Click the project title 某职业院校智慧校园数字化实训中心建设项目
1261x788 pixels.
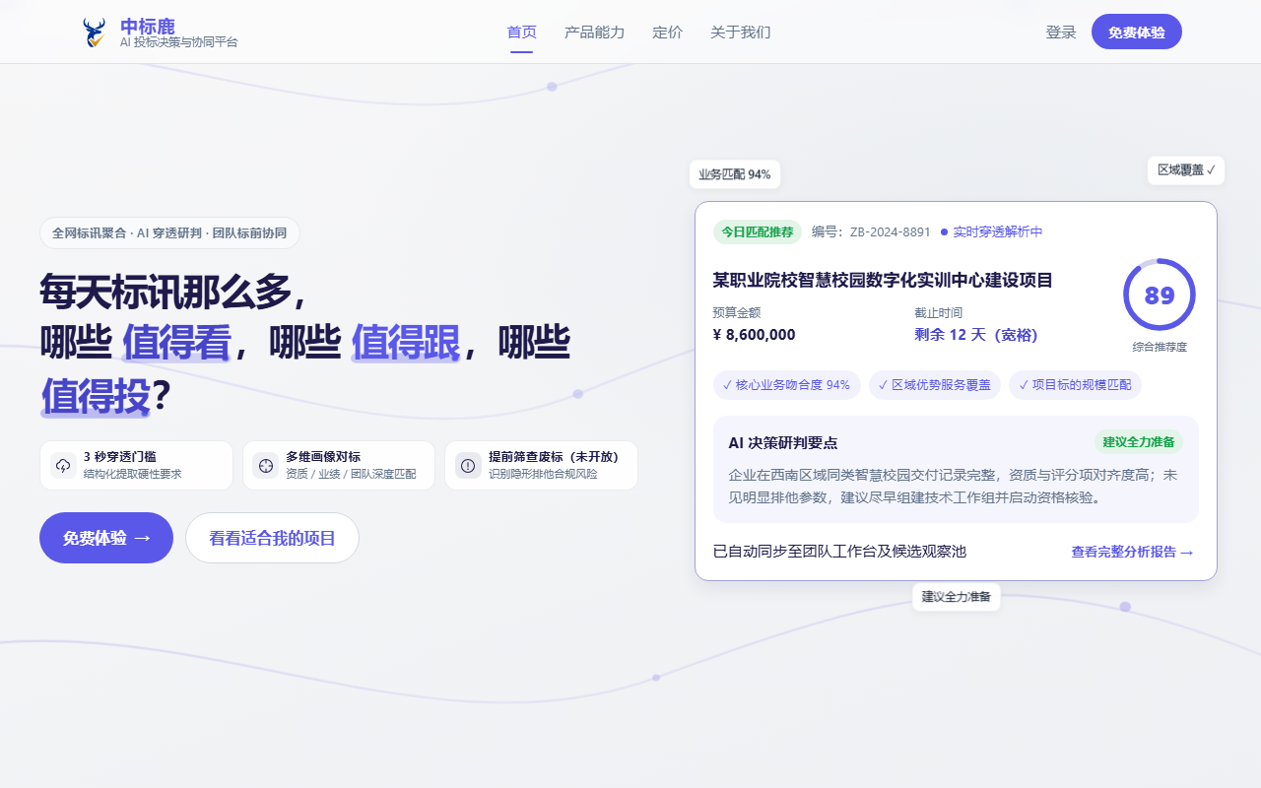[x=883, y=281]
